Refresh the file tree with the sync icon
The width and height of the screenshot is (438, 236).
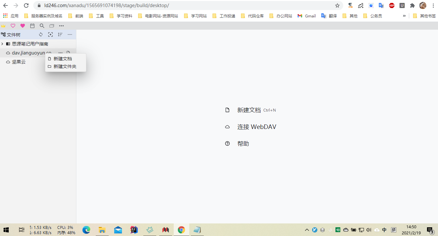point(40,34)
